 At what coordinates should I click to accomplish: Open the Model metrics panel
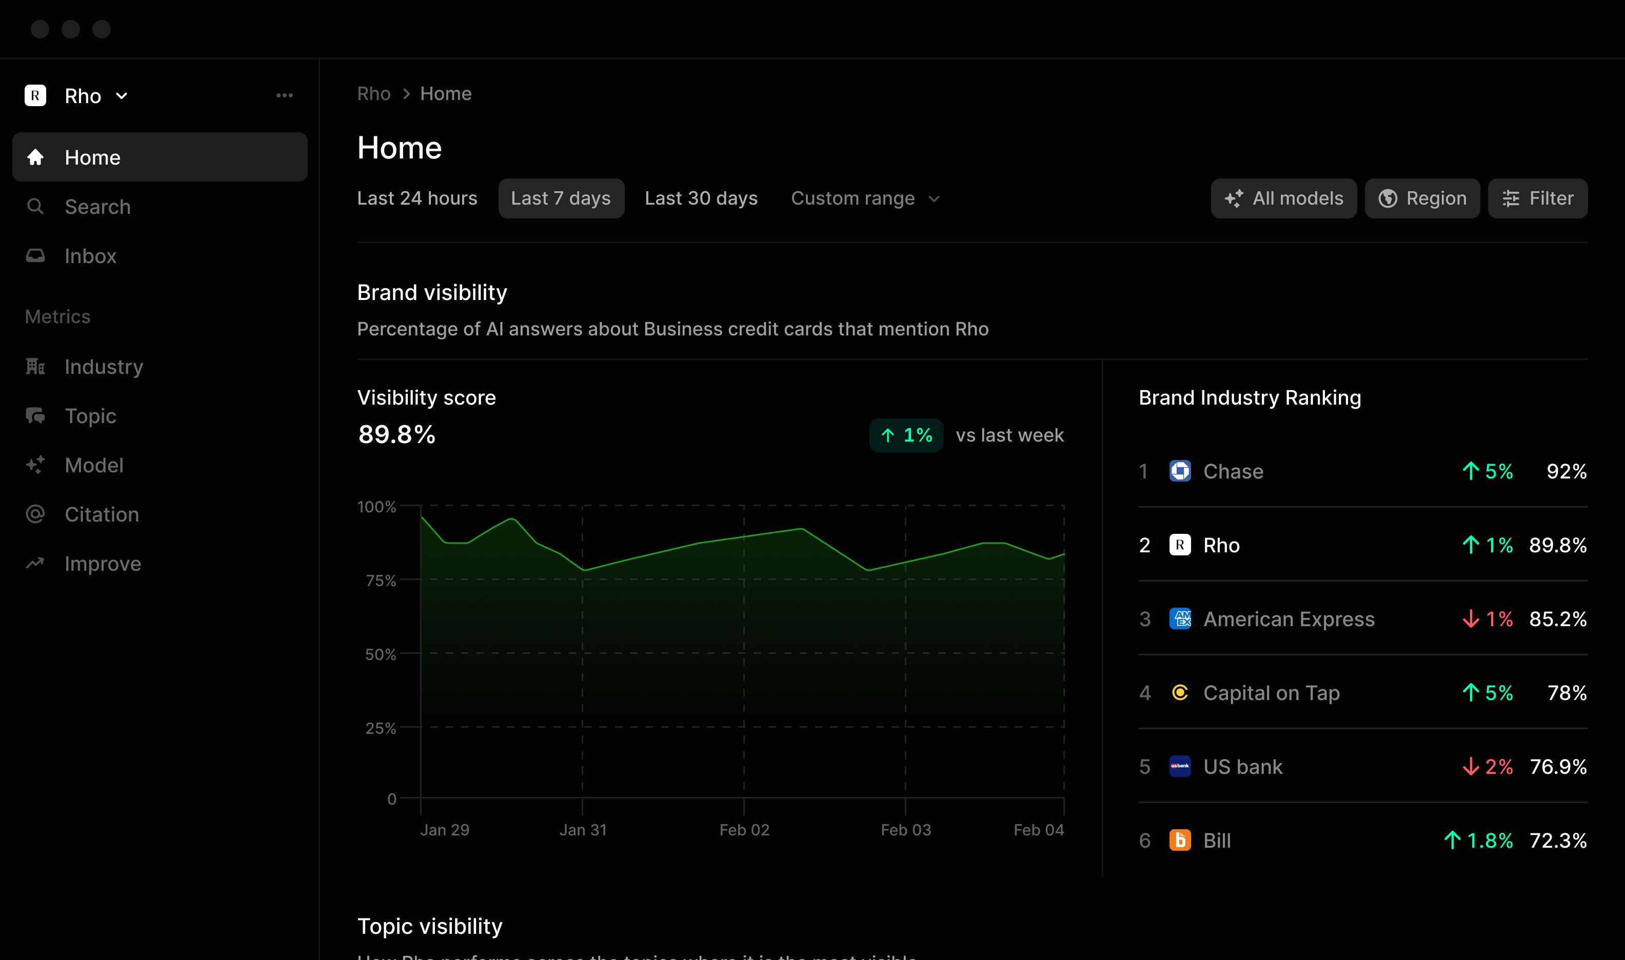pos(94,465)
